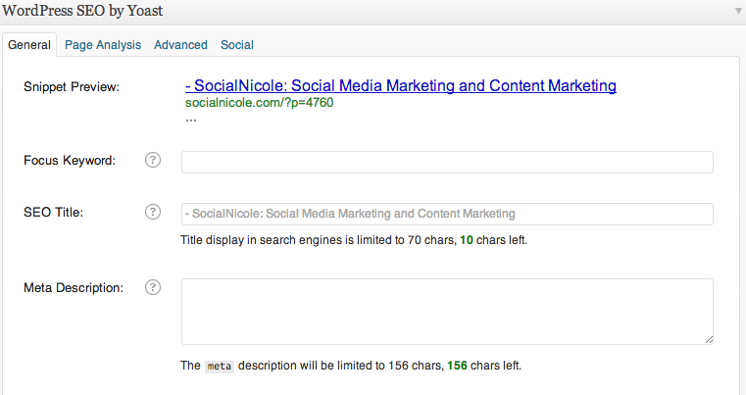746x395 pixels.
Task: Click the snippet preview ellipsis description
Action: tap(191, 118)
